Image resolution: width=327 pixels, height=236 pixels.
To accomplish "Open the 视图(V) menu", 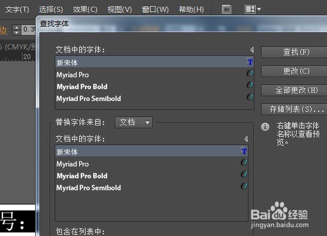I will pyautogui.click(x=120, y=10).
